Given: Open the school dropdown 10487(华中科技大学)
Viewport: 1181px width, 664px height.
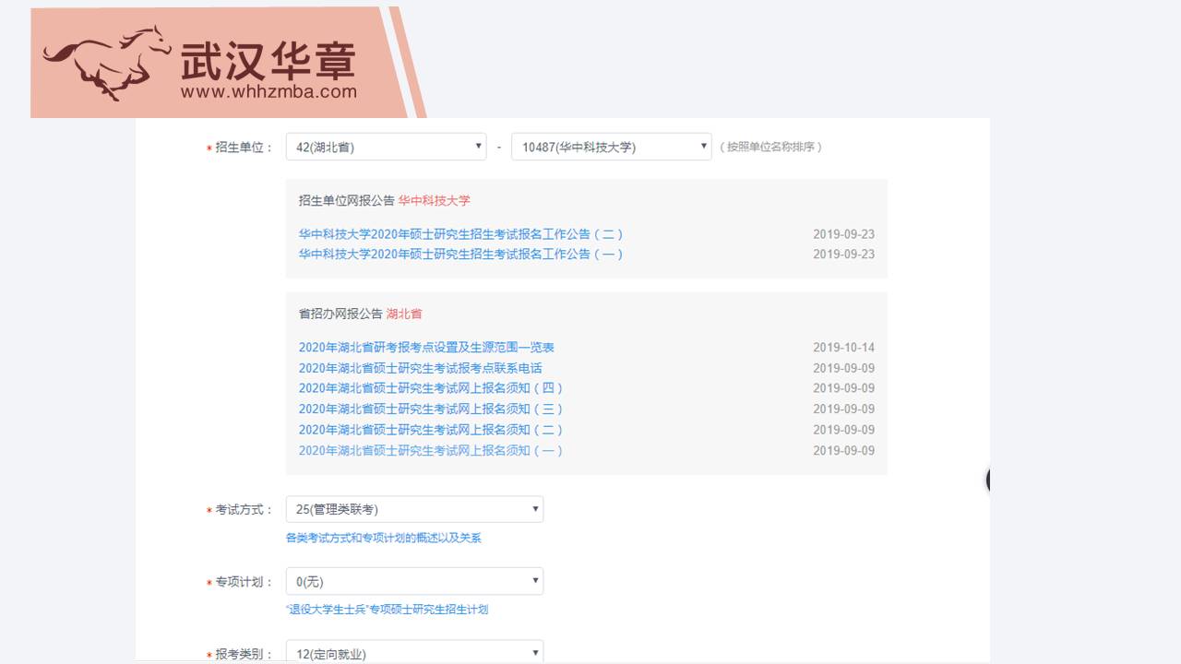Looking at the screenshot, I should pos(611,147).
